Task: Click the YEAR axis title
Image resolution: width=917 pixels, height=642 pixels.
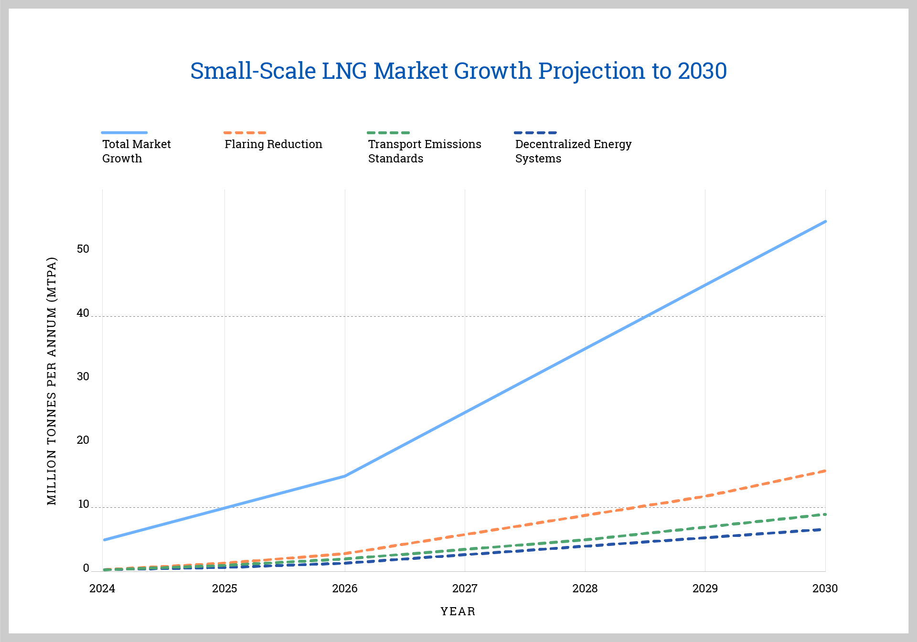Action: (458, 611)
